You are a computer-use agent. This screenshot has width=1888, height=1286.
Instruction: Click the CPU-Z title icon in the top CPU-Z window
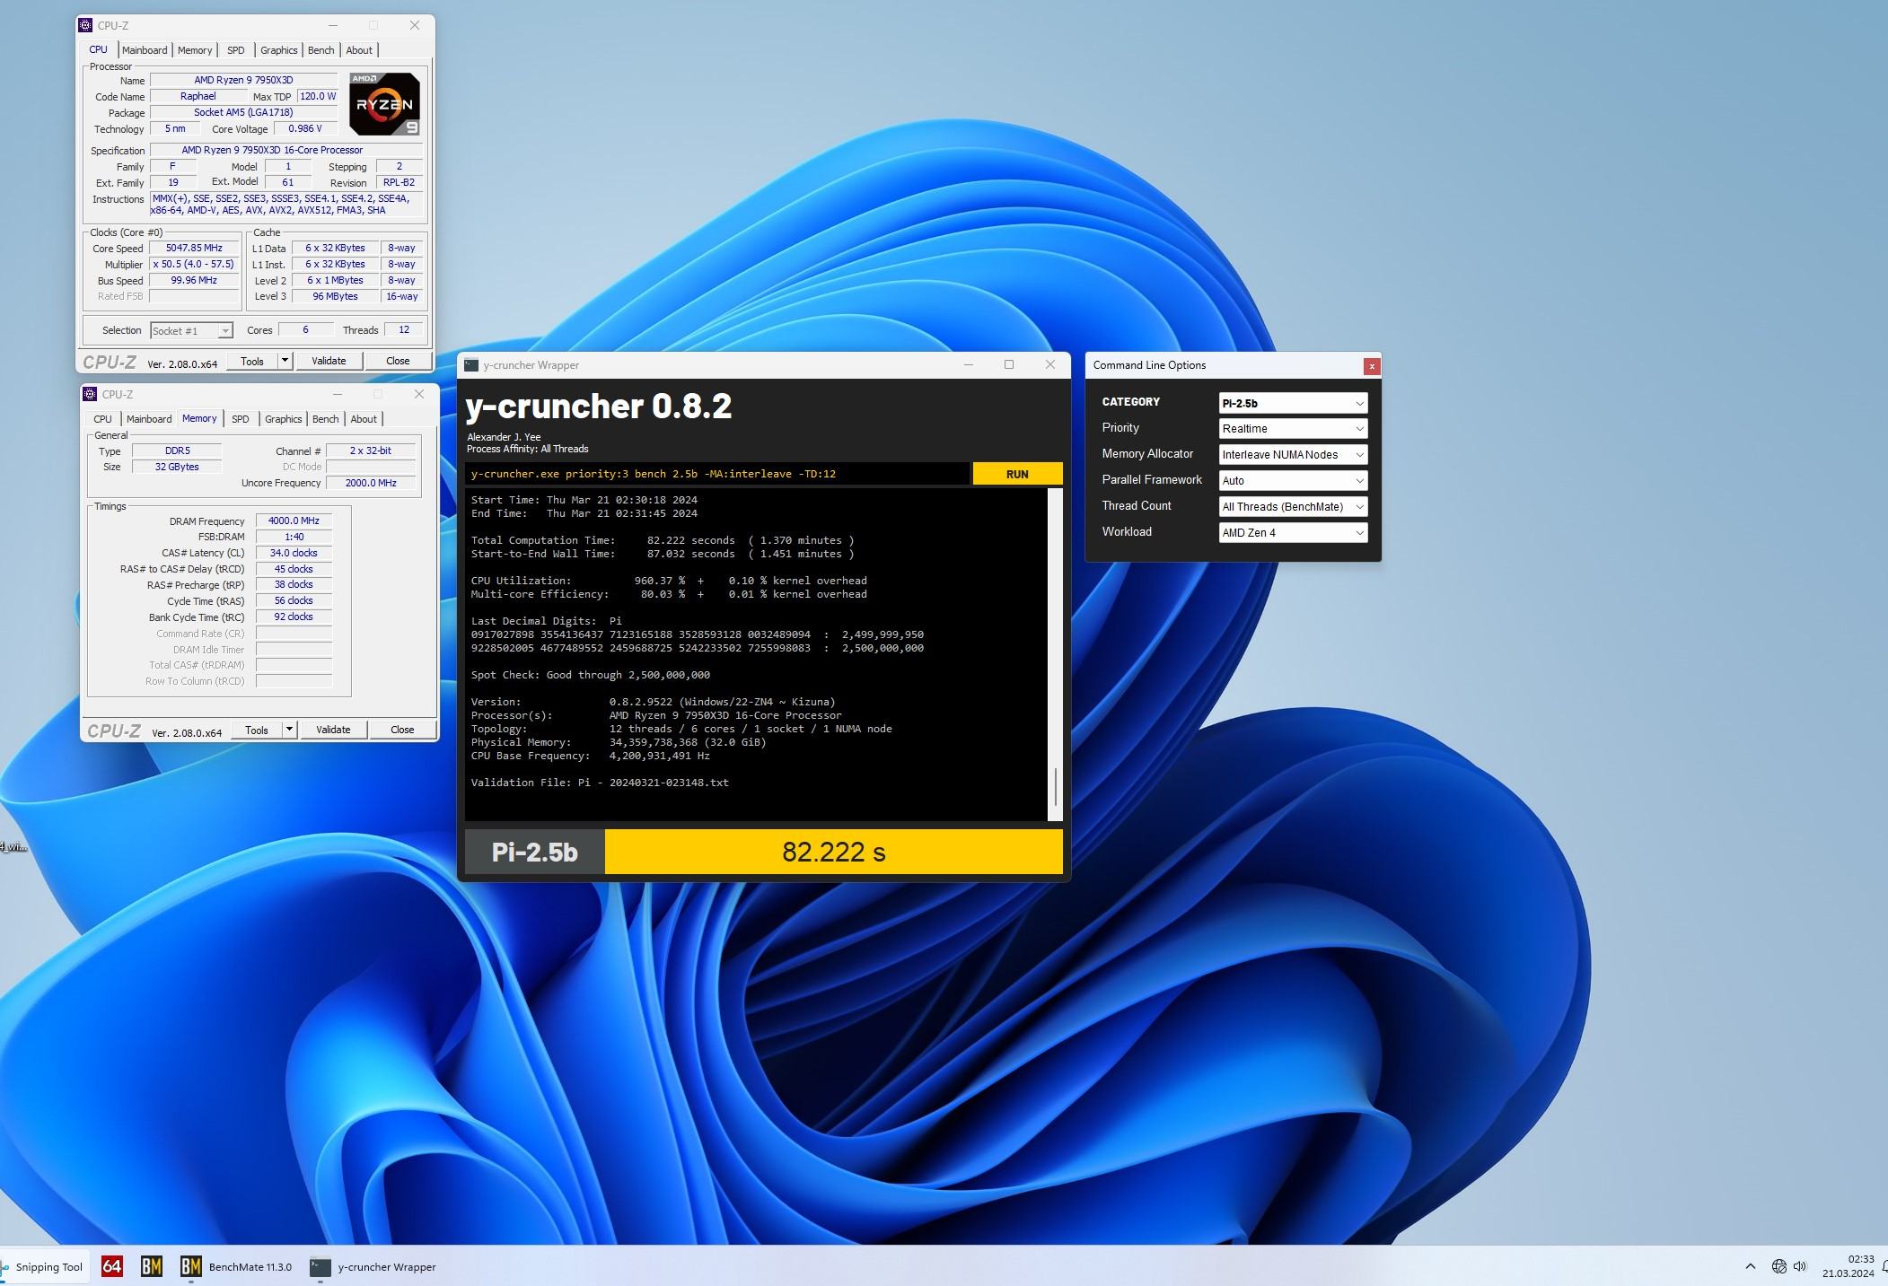click(85, 25)
